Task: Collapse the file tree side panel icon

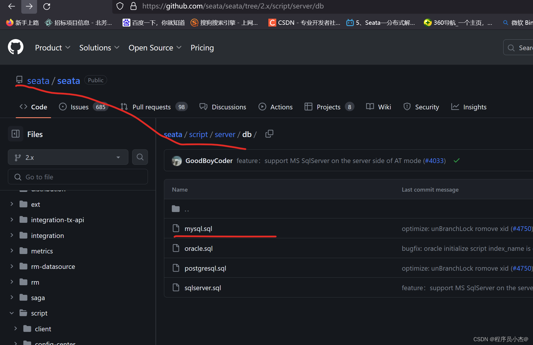Action: 15,134
